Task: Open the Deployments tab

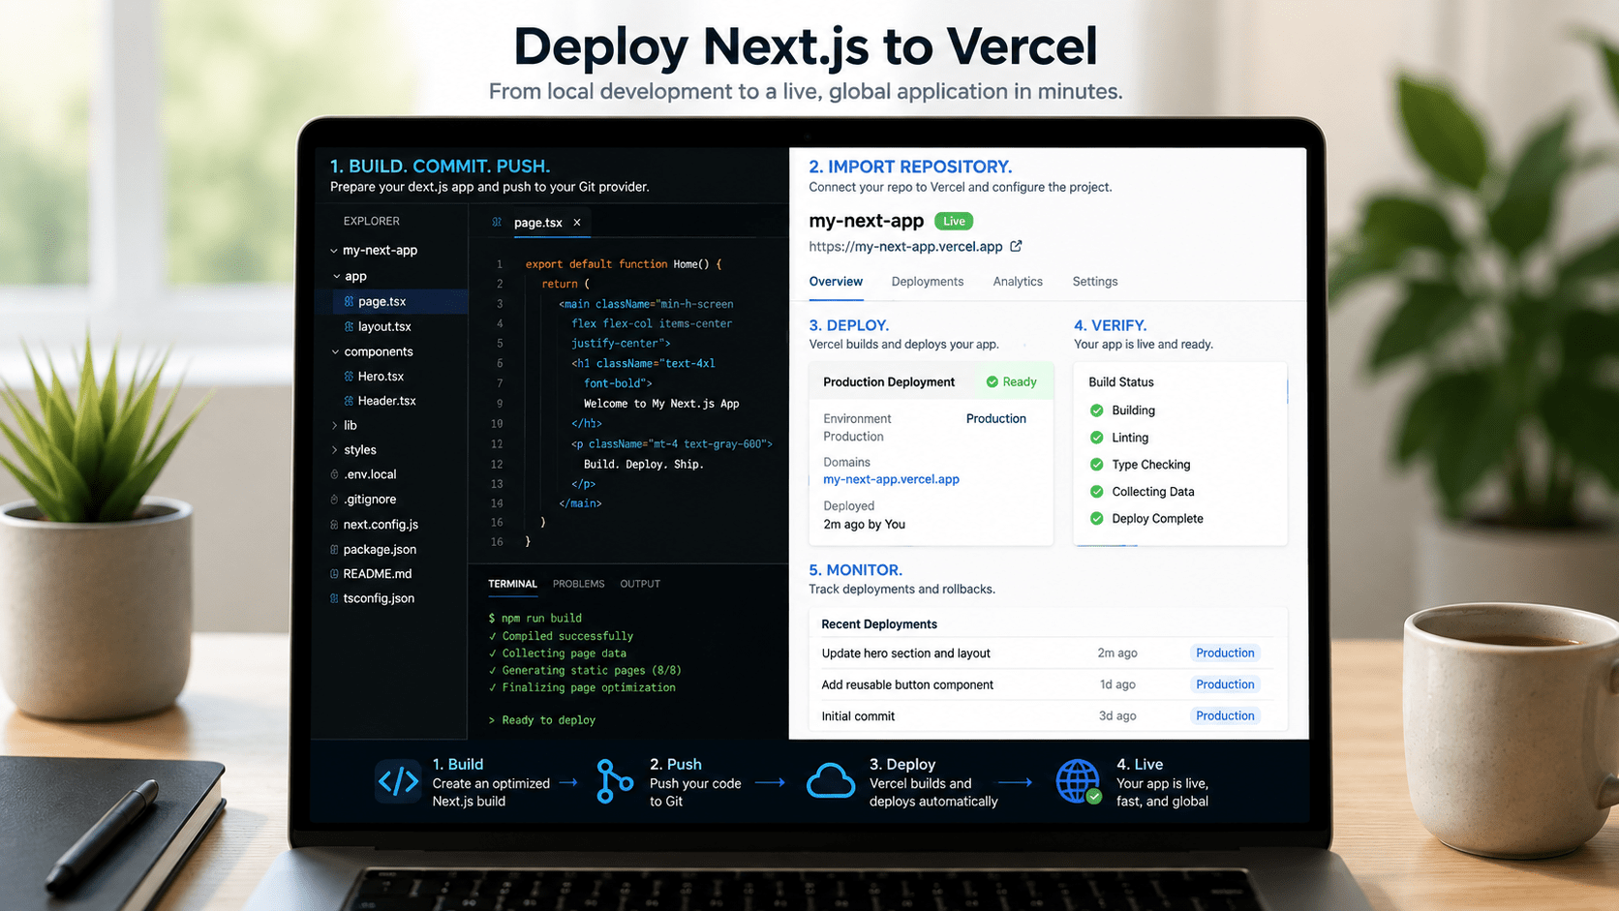Action: click(x=928, y=282)
